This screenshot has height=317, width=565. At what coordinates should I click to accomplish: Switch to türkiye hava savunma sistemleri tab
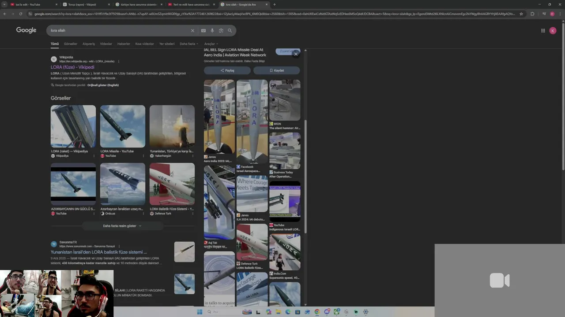[x=139, y=4]
